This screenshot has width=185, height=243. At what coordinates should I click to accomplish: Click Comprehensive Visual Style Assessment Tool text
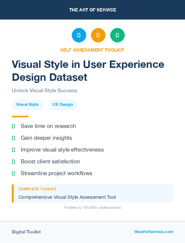click(x=67, y=197)
